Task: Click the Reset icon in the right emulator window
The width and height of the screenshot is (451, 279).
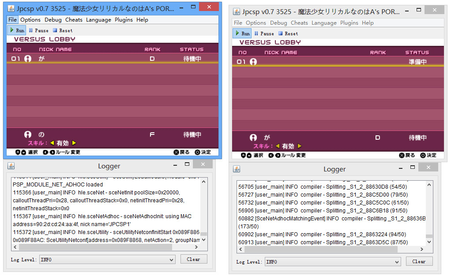Action: click(x=281, y=33)
